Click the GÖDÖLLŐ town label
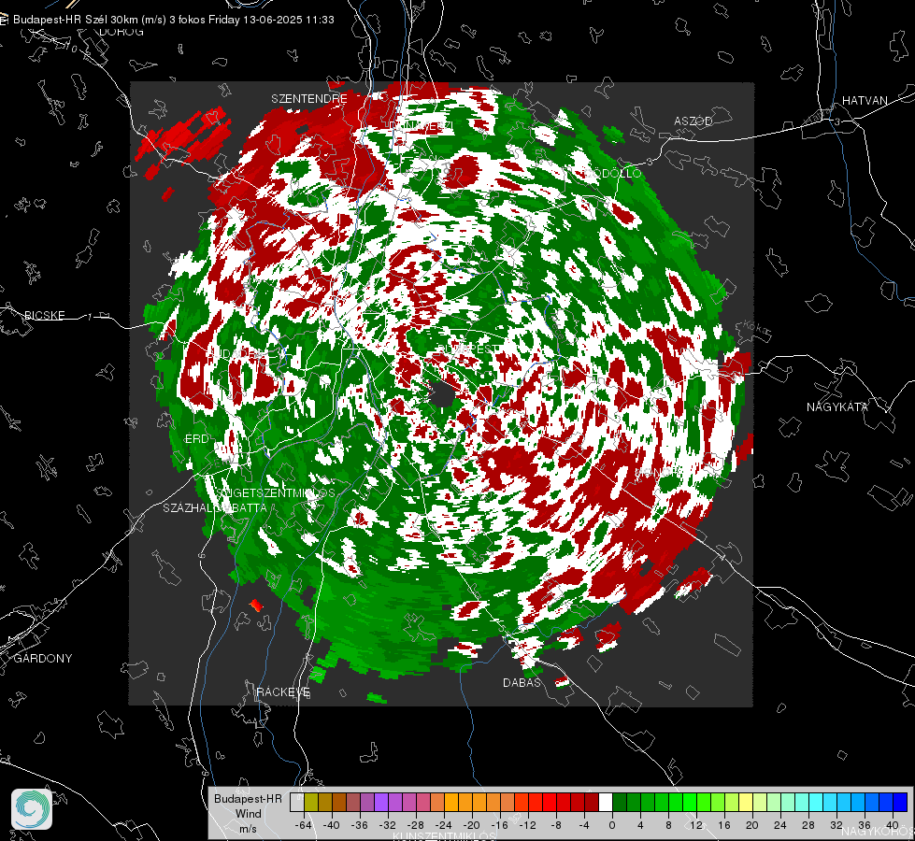 [x=613, y=173]
